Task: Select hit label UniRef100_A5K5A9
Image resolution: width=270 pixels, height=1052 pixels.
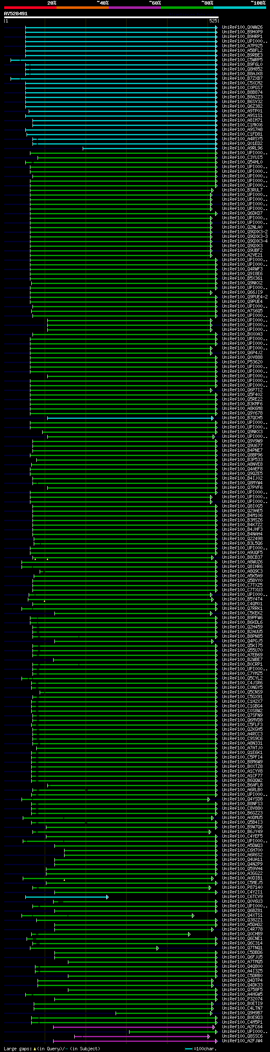Action: click(242, 576)
